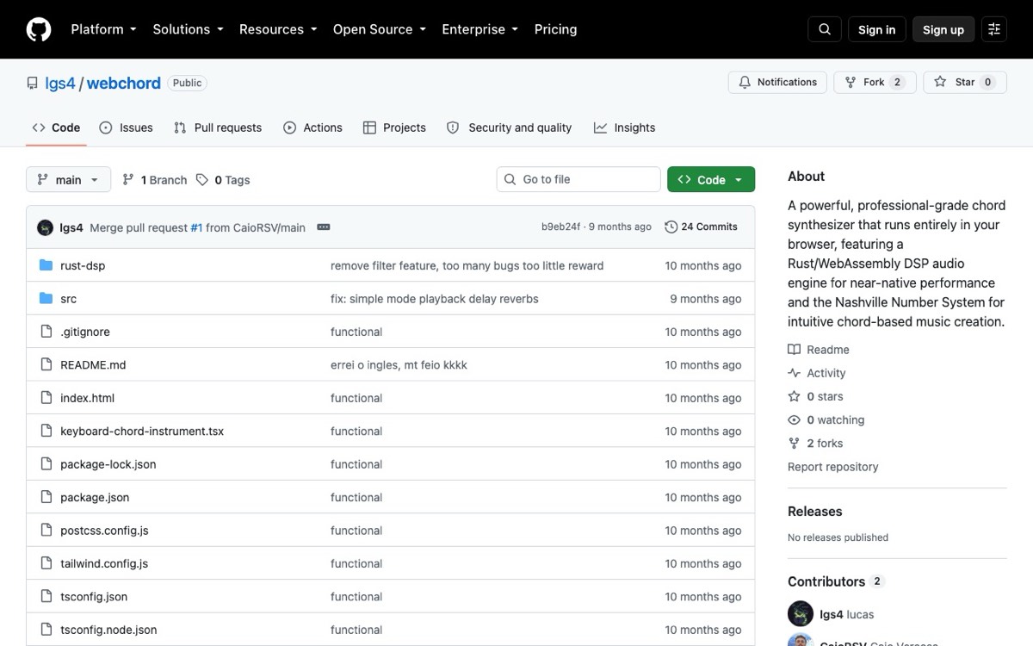Screen dimensions: 1033x646
Task: Click the history clock icon
Action: (671, 227)
